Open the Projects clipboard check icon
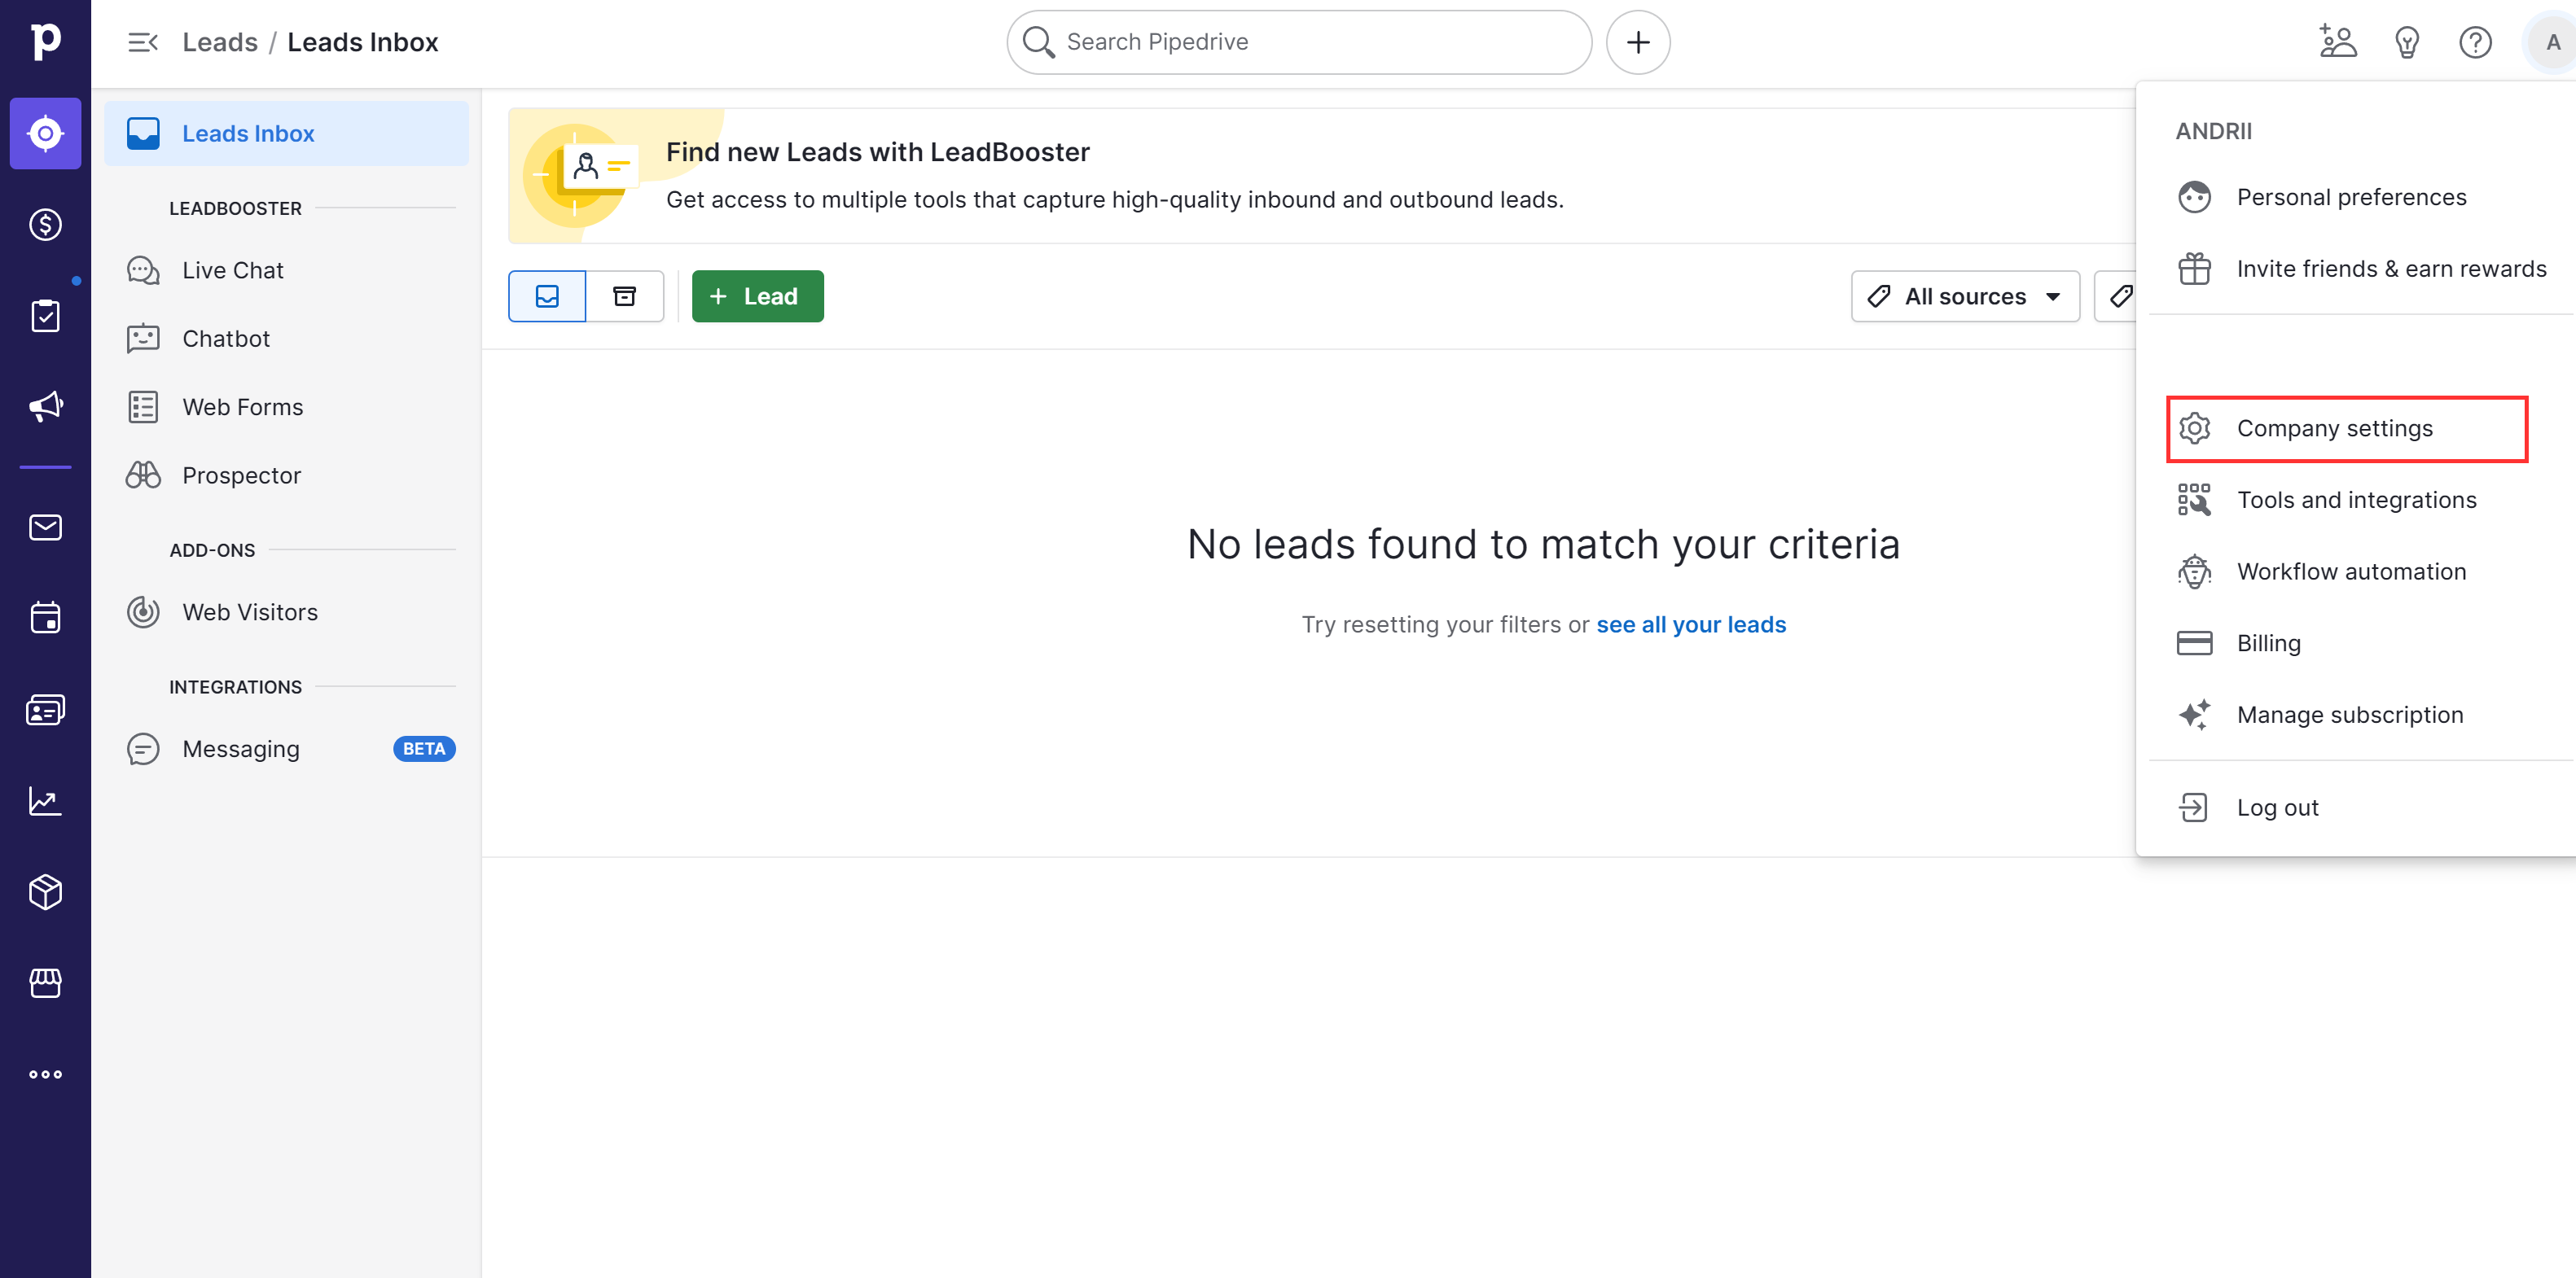Viewport: 2576px width, 1278px height. pyautogui.click(x=45, y=316)
